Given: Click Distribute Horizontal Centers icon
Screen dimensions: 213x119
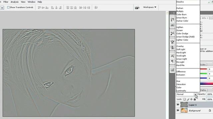Looking at the screenshot, I should [x=85, y=8].
